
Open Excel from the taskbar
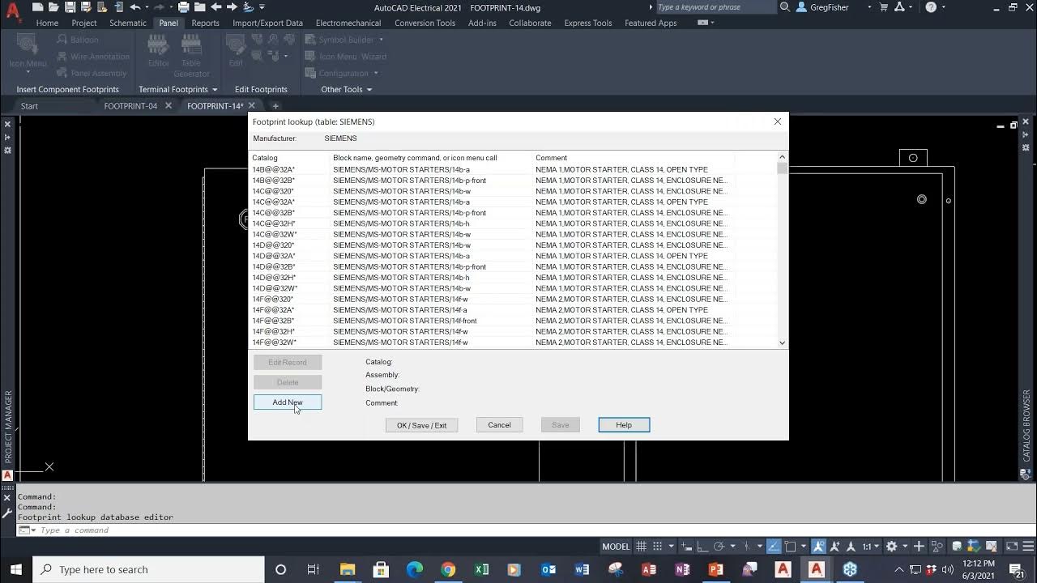tap(481, 569)
